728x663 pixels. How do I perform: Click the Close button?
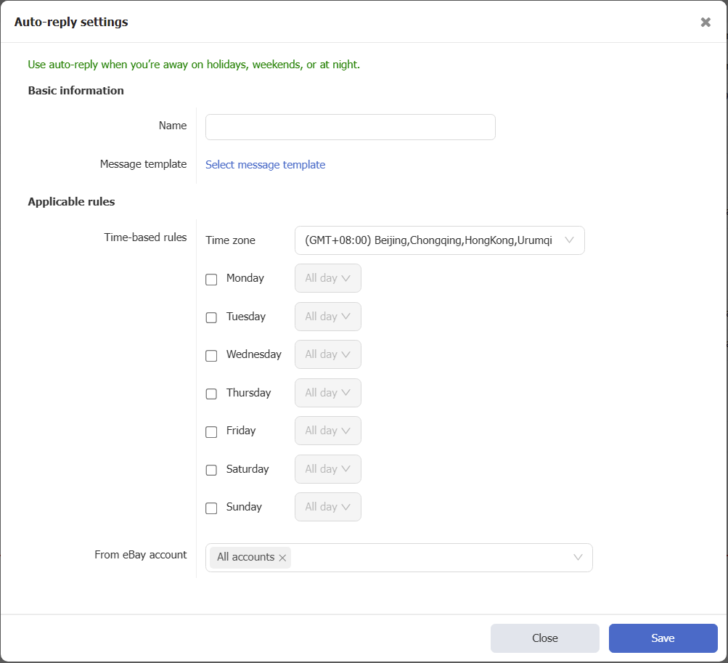click(544, 638)
